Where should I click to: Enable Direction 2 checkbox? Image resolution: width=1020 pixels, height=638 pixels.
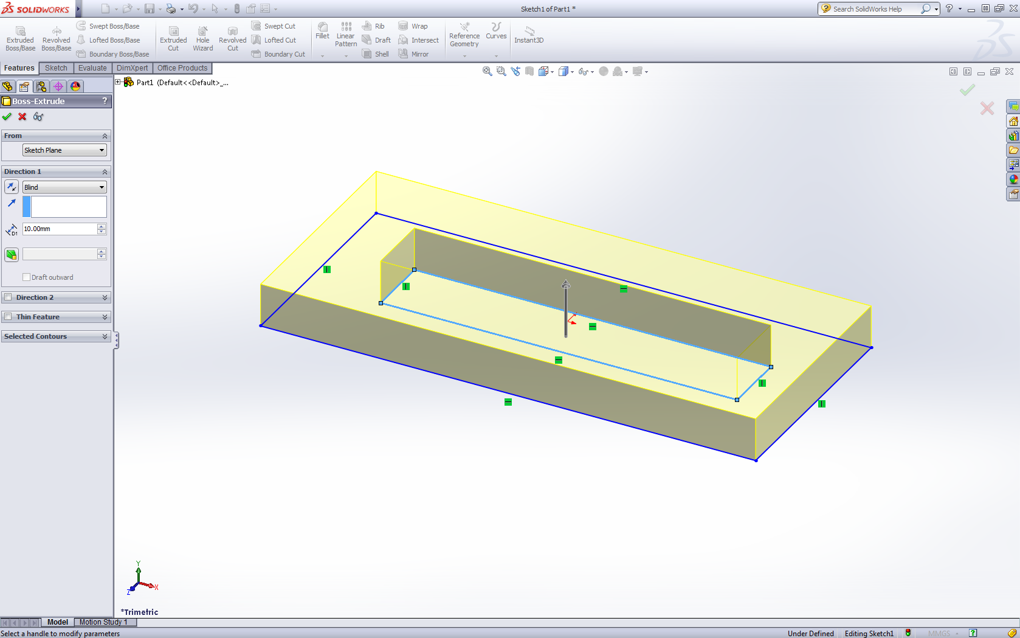pyautogui.click(x=9, y=297)
